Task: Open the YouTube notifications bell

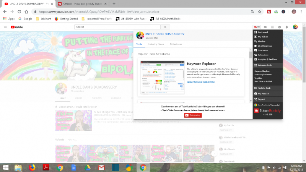Action: [287, 27]
